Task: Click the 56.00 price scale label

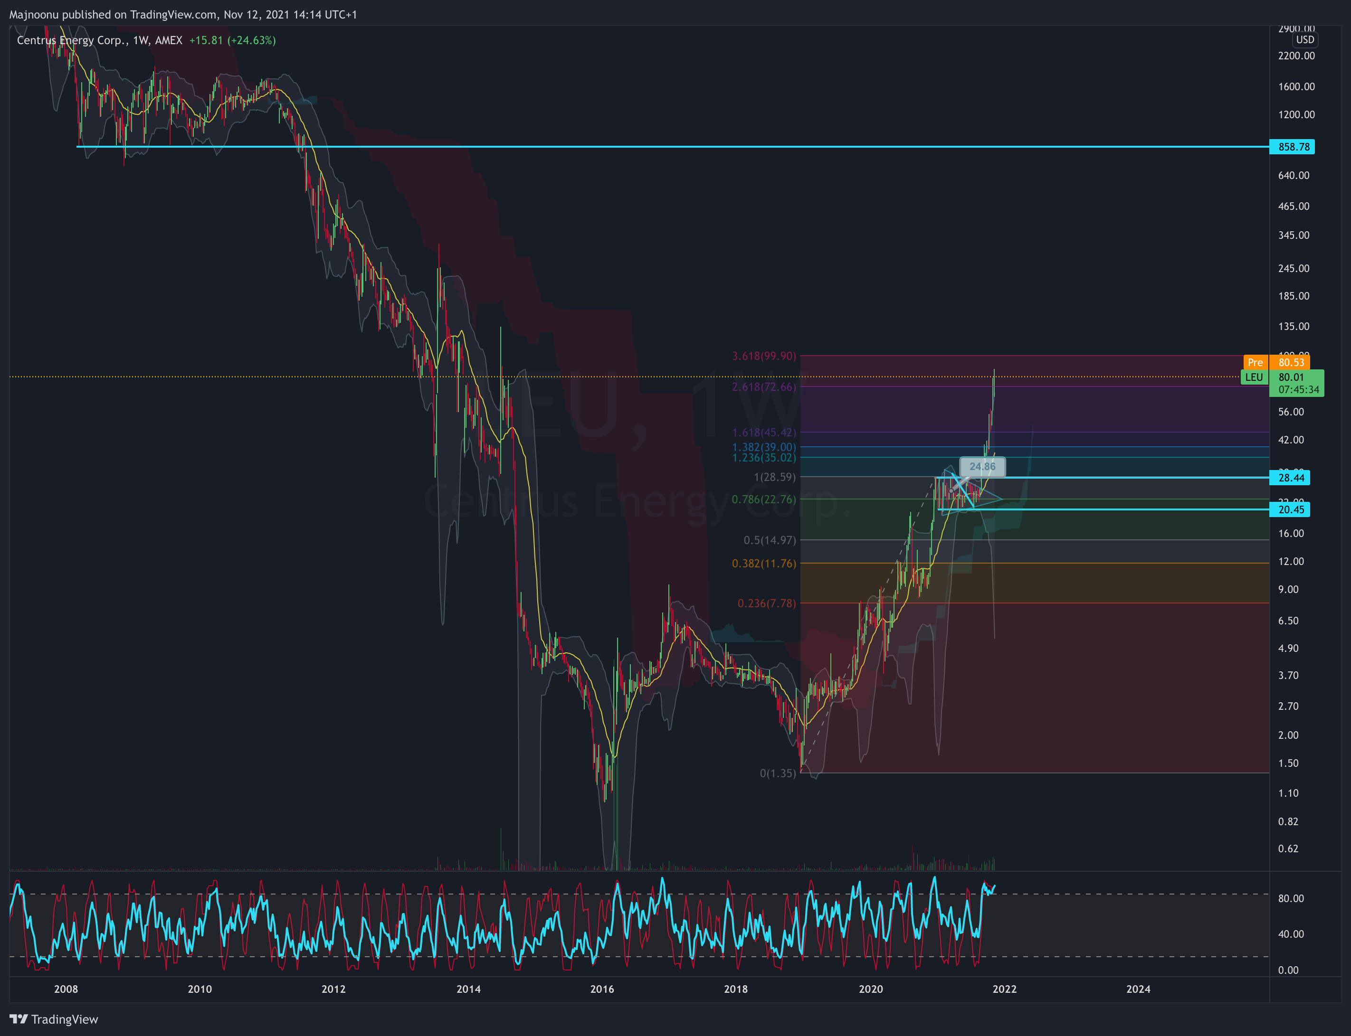Action: (1291, 412)
